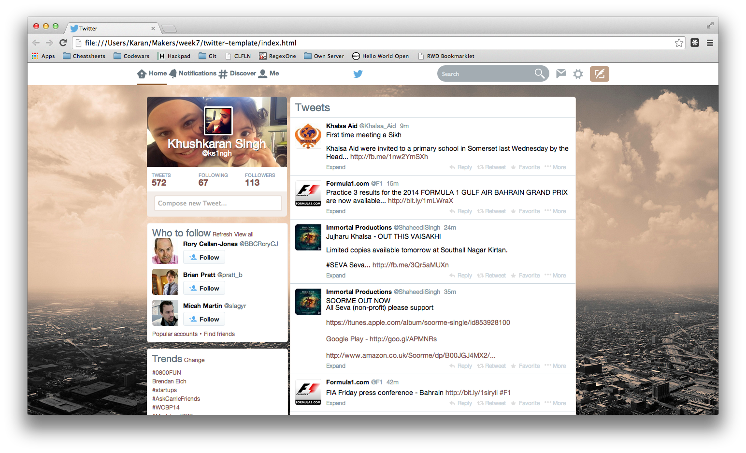Open the Notifications tab
The image size is (746, 453).
click(x=192, y=73)
